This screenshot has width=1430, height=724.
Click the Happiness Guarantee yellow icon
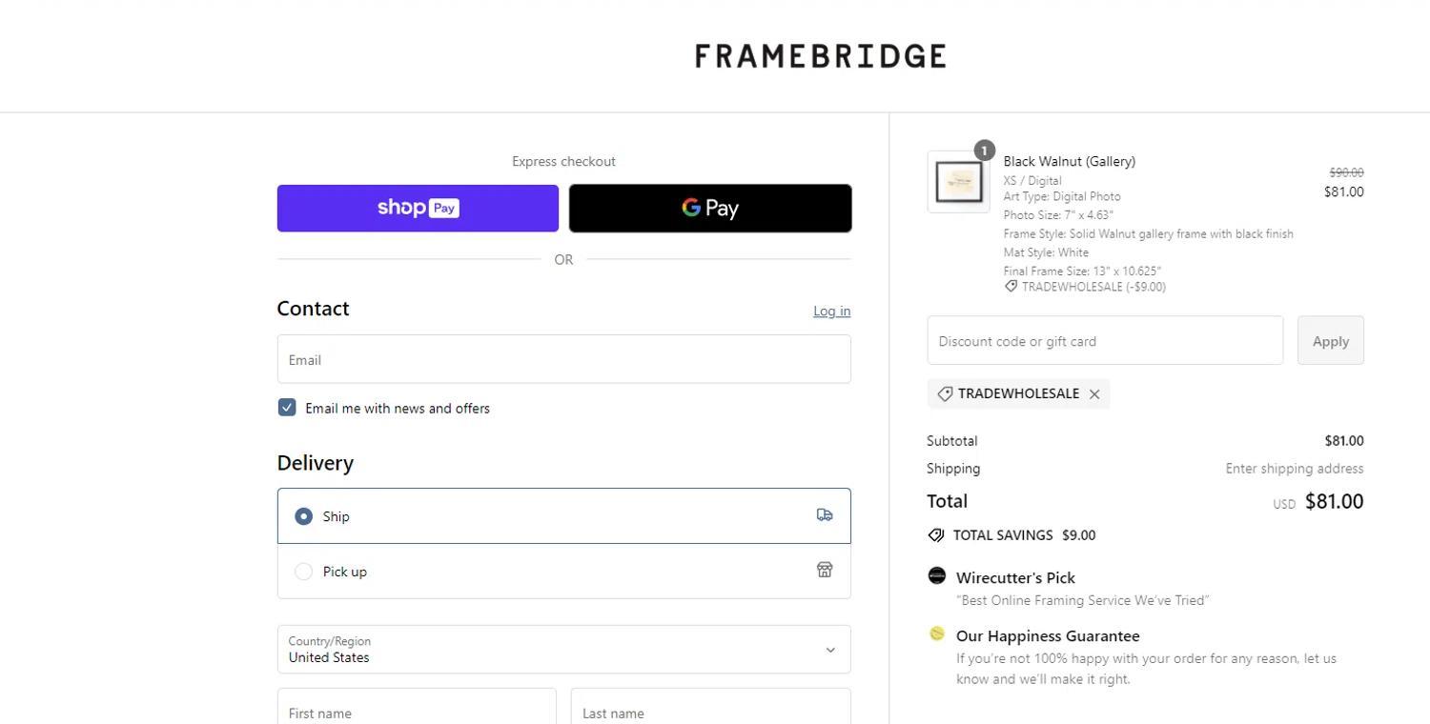pos(937,633)
